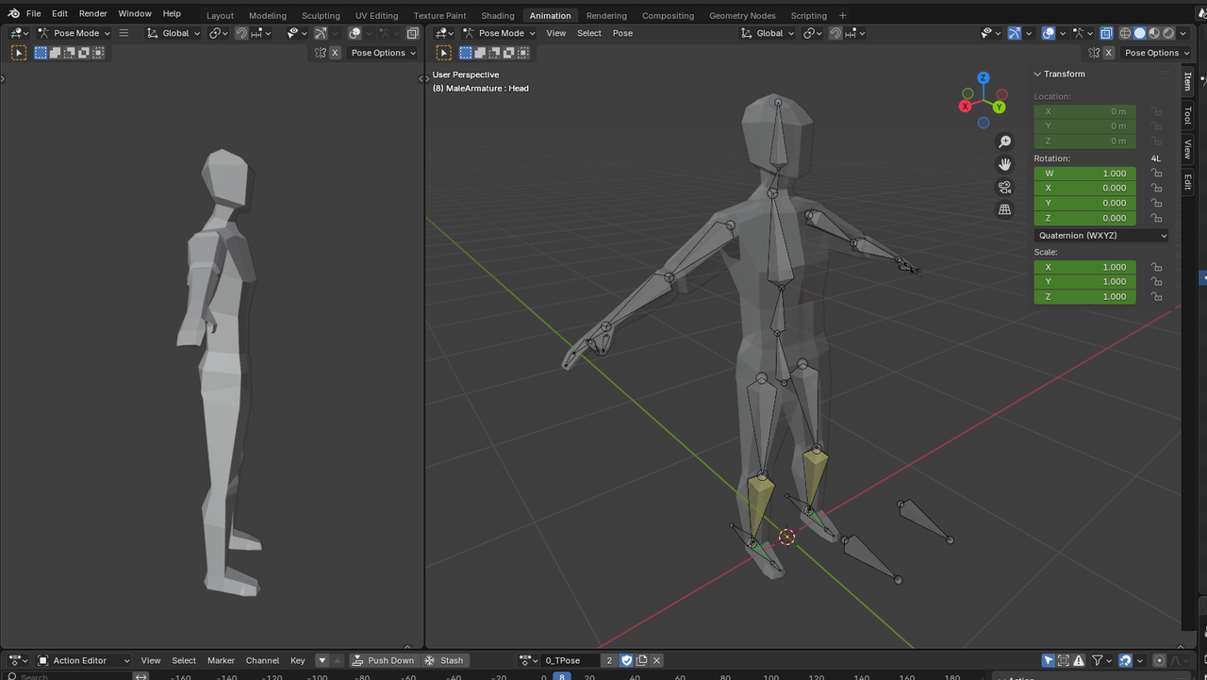Viewport: 1207px width, 680px height.
Task: Switch to the Geometry Nodes workspace tab
Action: pyautogui.click(x=741, y=15)
